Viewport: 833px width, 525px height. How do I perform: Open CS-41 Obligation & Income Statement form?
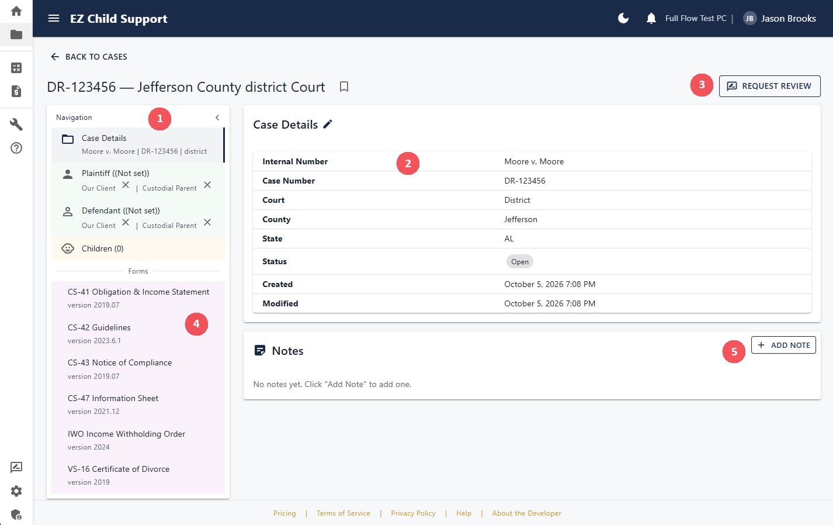coord(138,298)
